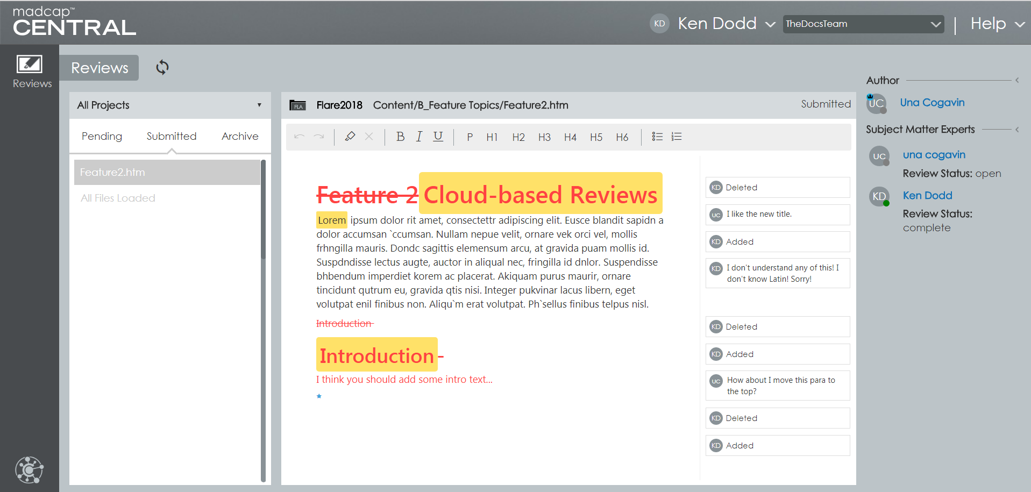Click the highlighter tool in toolbar

coord(350,137)
